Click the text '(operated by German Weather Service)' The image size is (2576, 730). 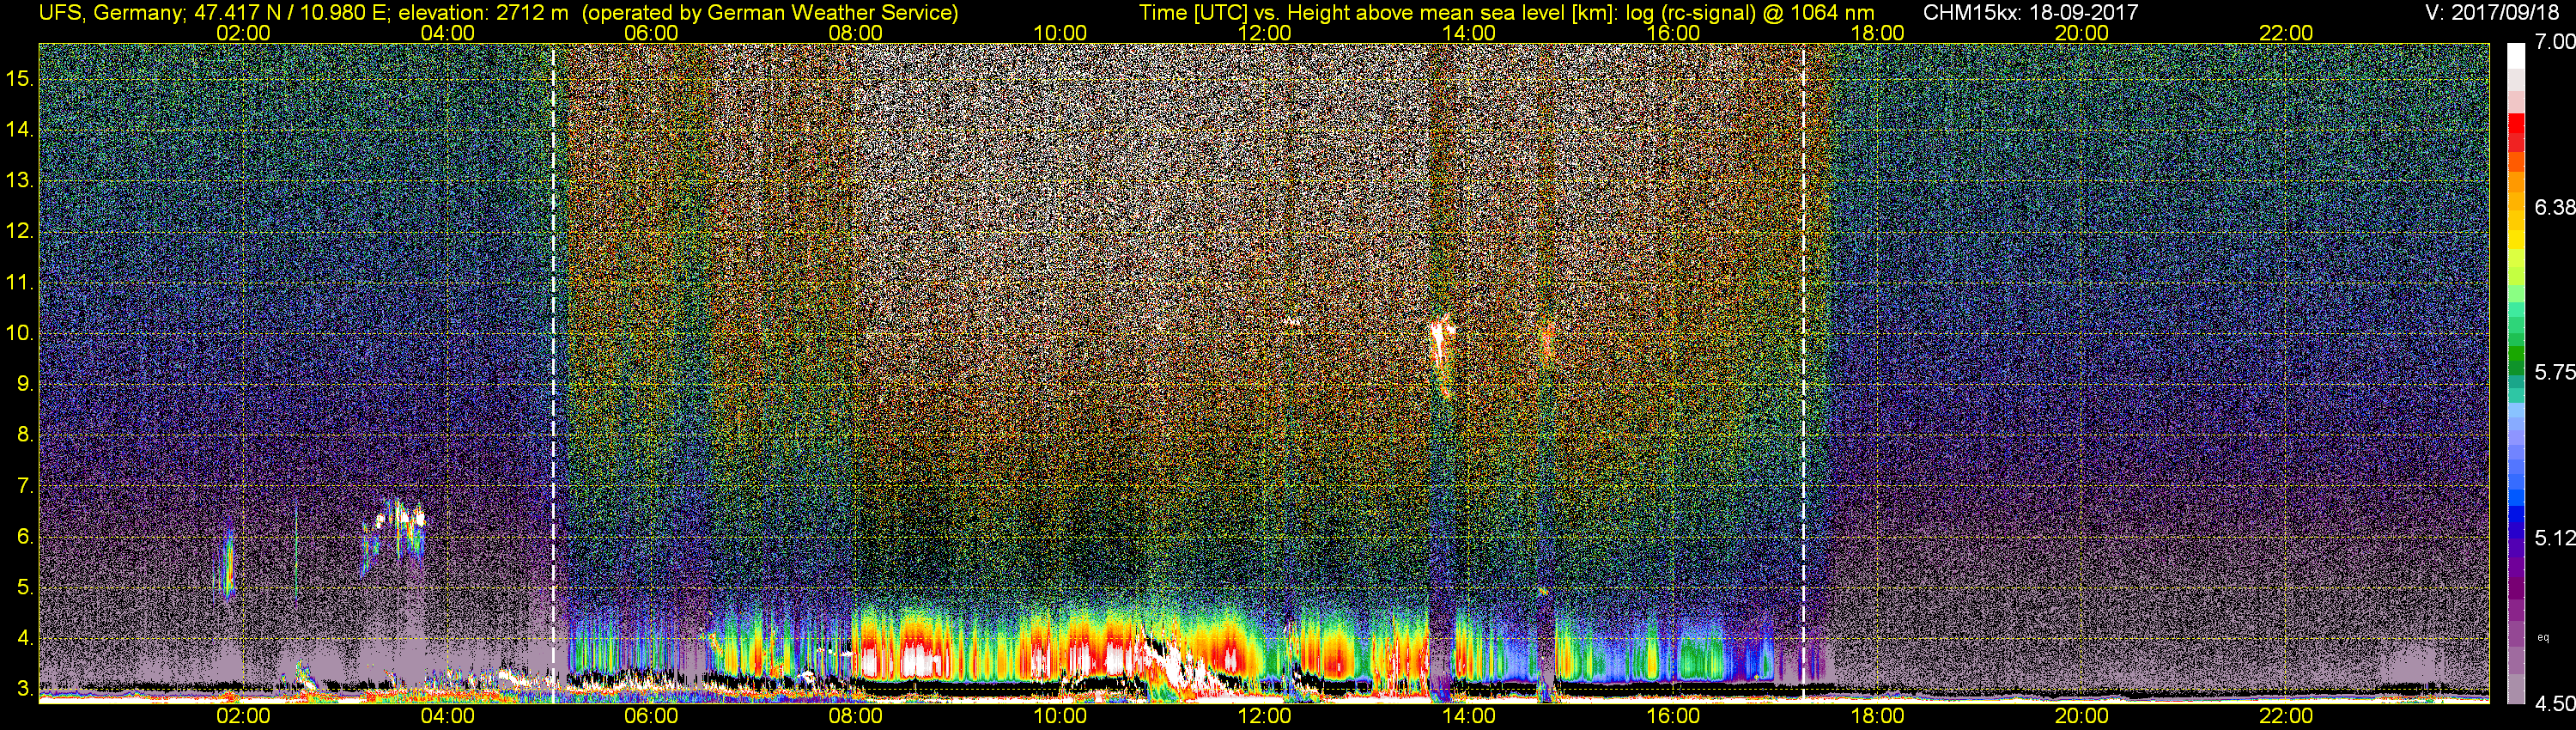(x=769, y=13)
